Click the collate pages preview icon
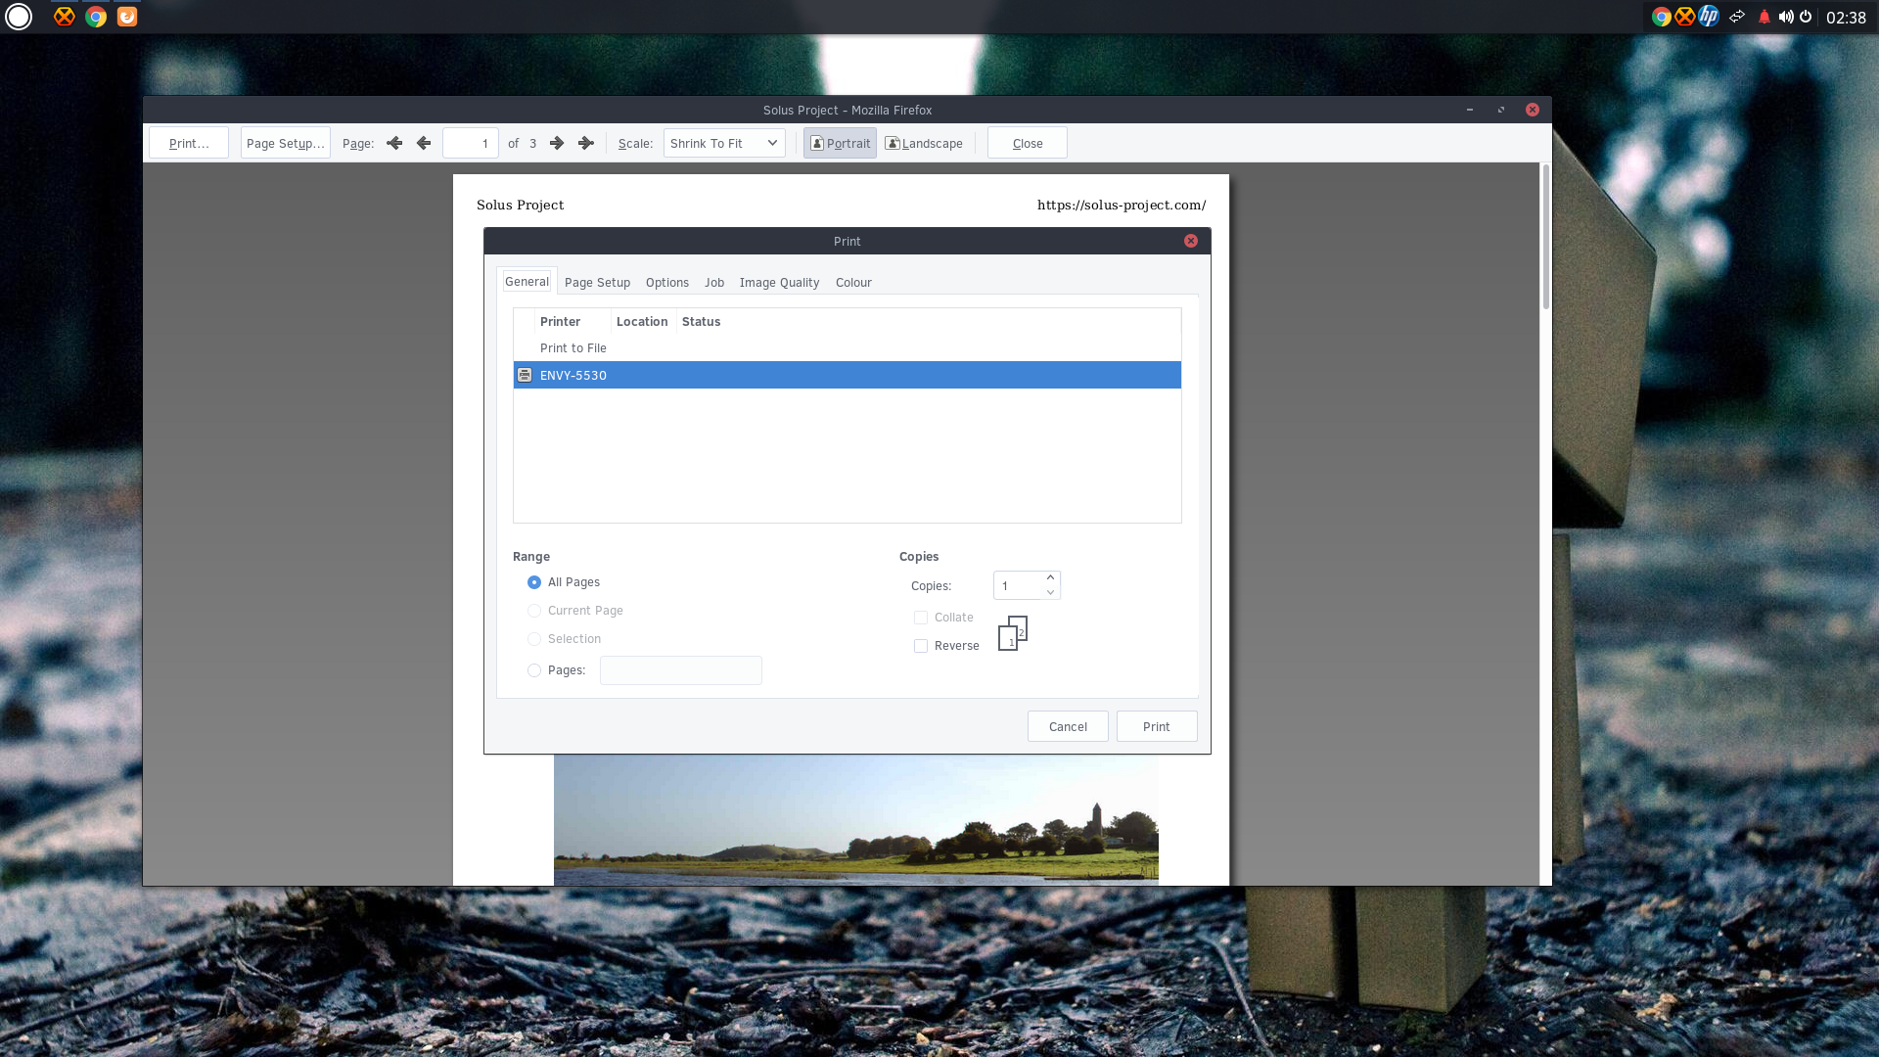This screenshot has width=1879, height=1057. 1013,633
